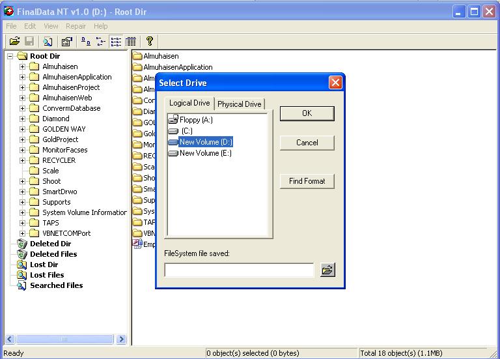Image resolution: width=500 pixels, height=359 pixels.
Task: Switch to large icons view
Action: tap(85, 41)
